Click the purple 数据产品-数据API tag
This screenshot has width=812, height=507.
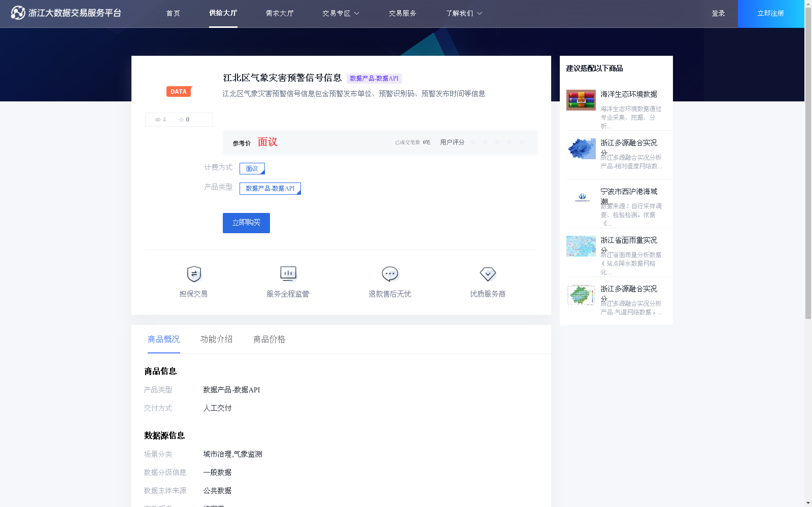tap(374, 79)
